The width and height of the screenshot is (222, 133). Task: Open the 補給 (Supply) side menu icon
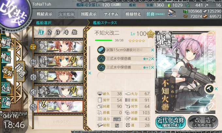point(6,57)
